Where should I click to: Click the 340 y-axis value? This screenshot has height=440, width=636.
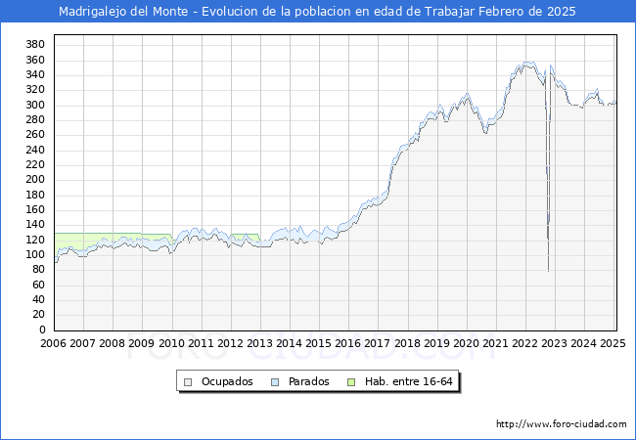35,75
